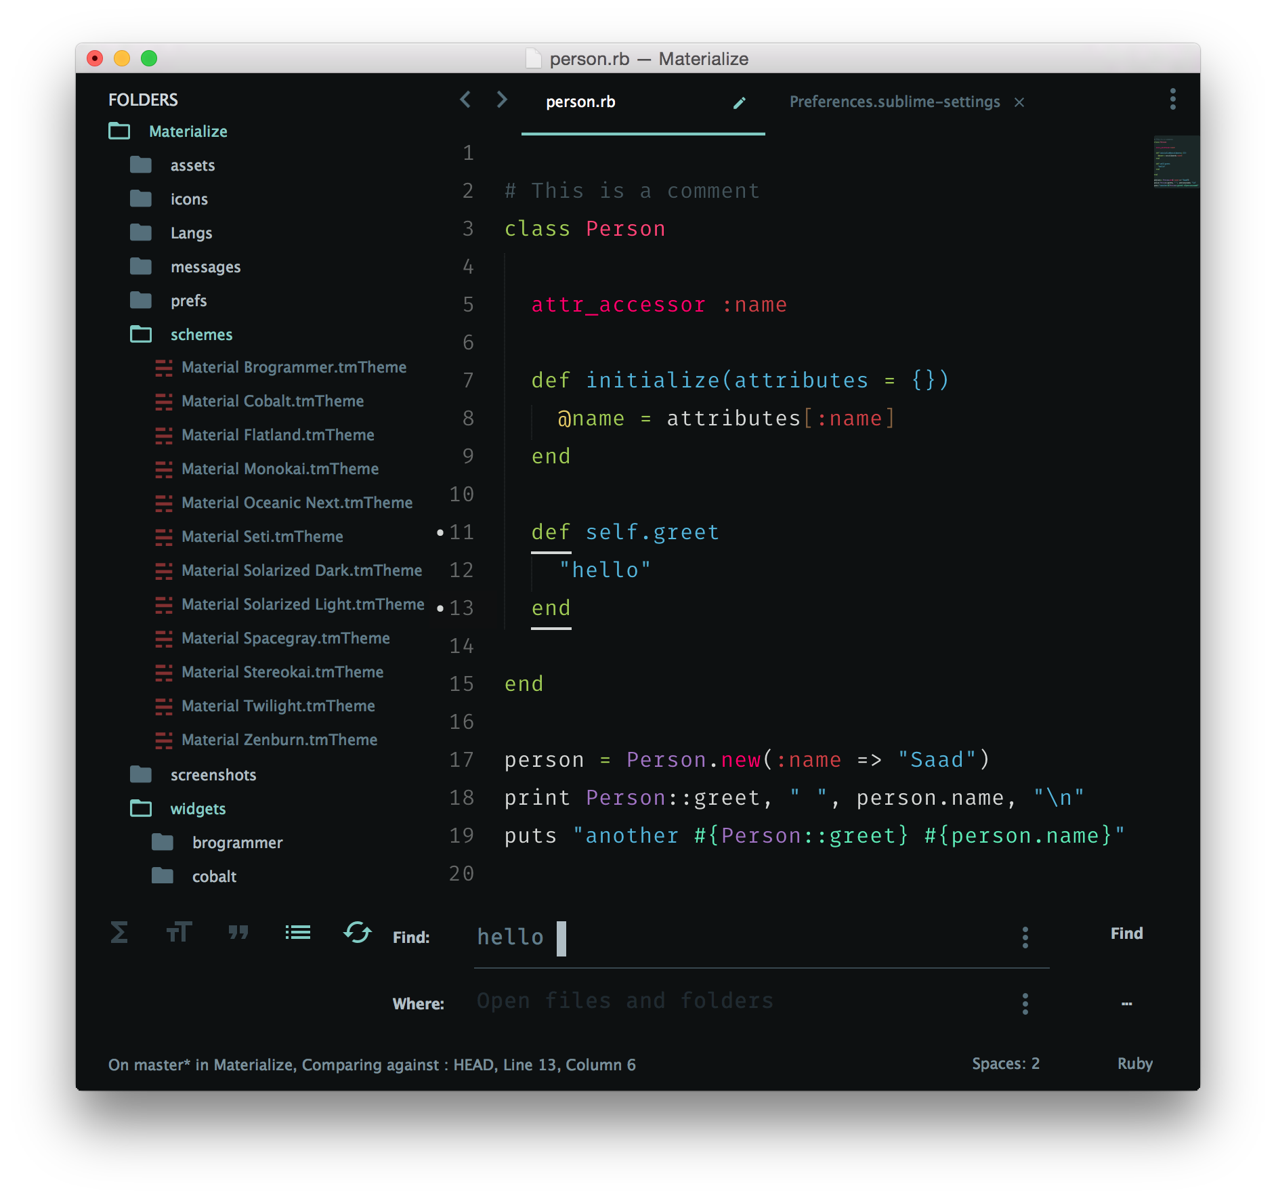Click the Where browse ellipsis button
The width and height of the screenshot is (1276, 1199).
coord(1127,1004)
